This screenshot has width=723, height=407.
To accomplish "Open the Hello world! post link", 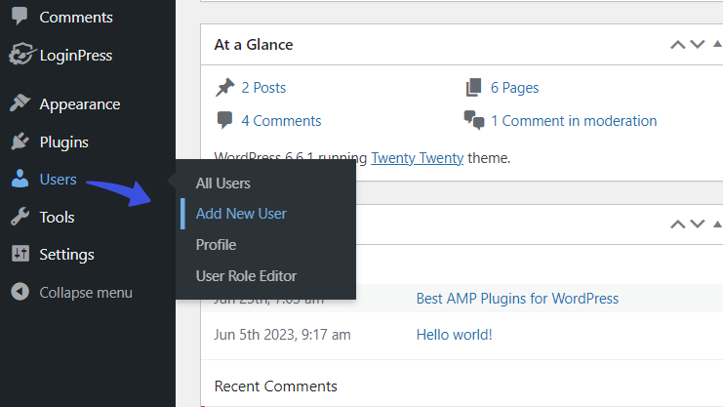I will click(x=454, y=335).
